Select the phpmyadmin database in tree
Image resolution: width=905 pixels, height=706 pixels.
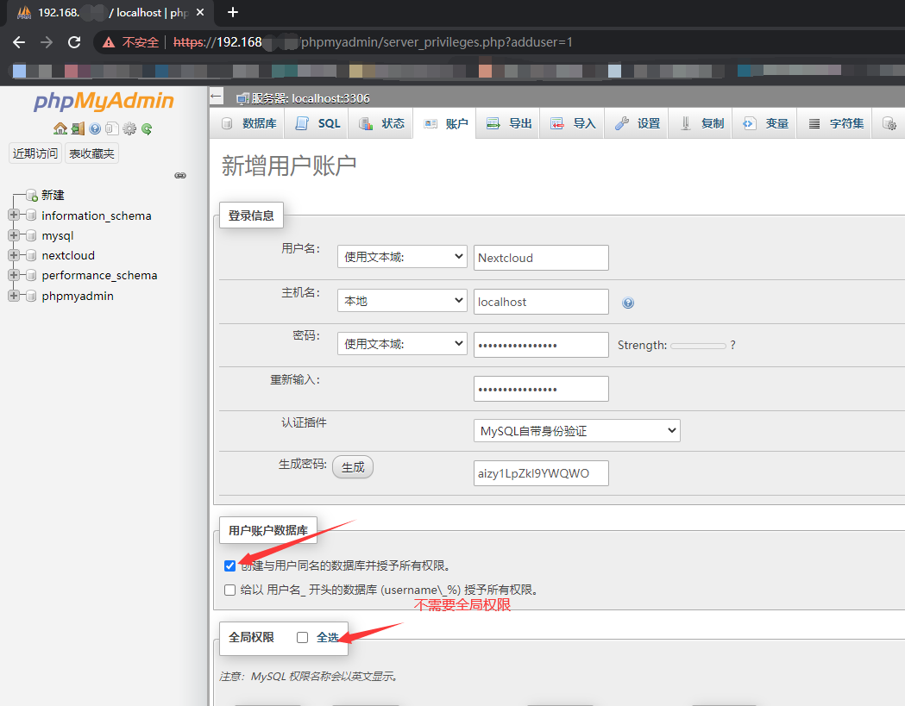(x=78, y=296)
